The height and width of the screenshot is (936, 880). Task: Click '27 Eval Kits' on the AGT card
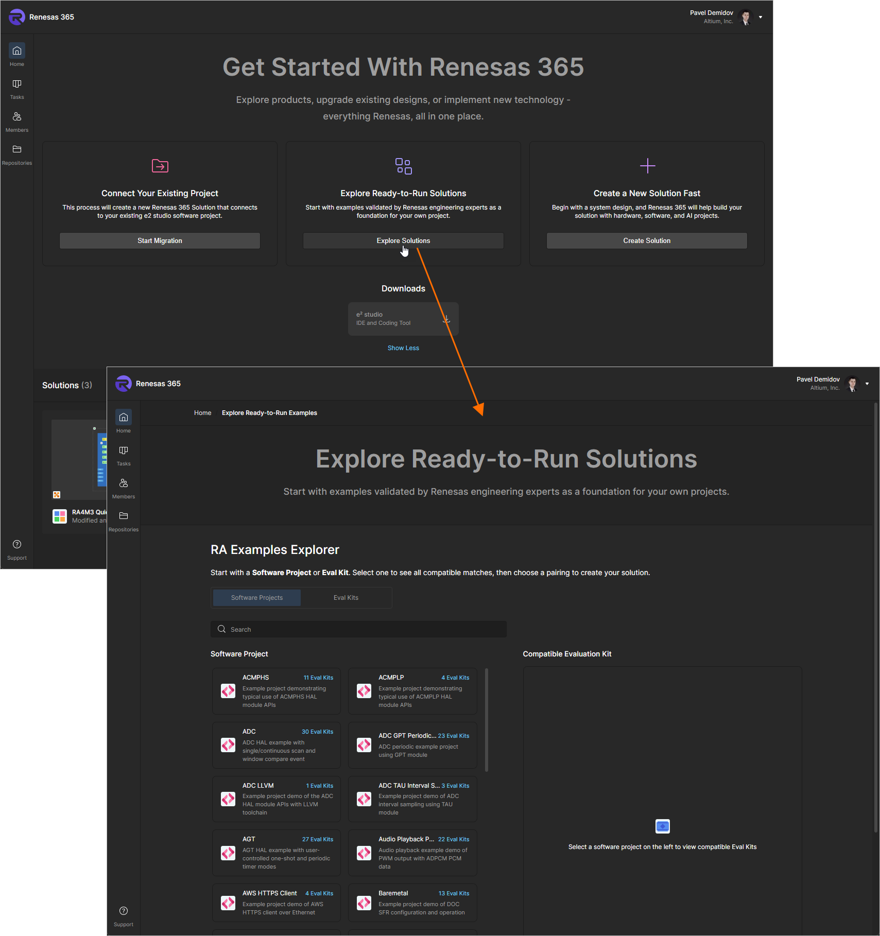pos(318,839)
